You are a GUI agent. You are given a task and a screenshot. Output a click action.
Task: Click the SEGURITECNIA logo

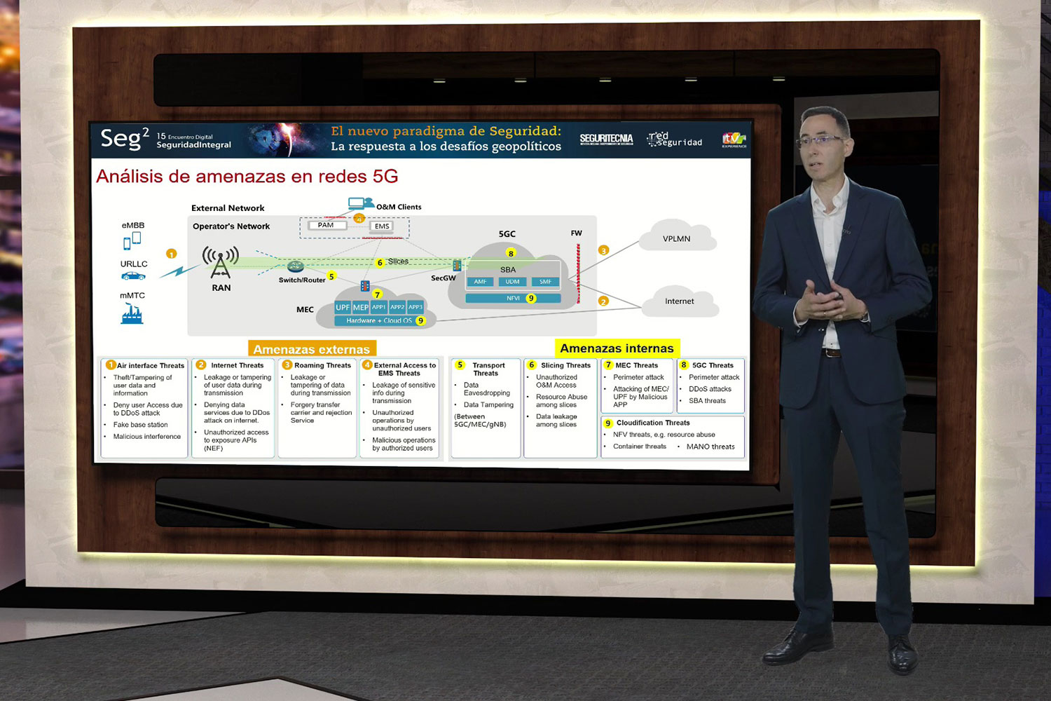(x=606, y=139)
